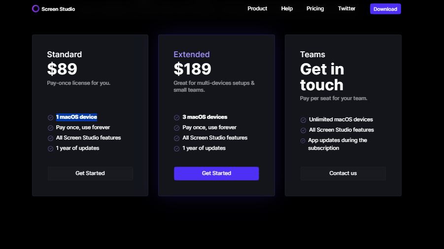This screenshot has width=444, height=249.
Task: Click Get Started under Standard plan
Action: 90,173
